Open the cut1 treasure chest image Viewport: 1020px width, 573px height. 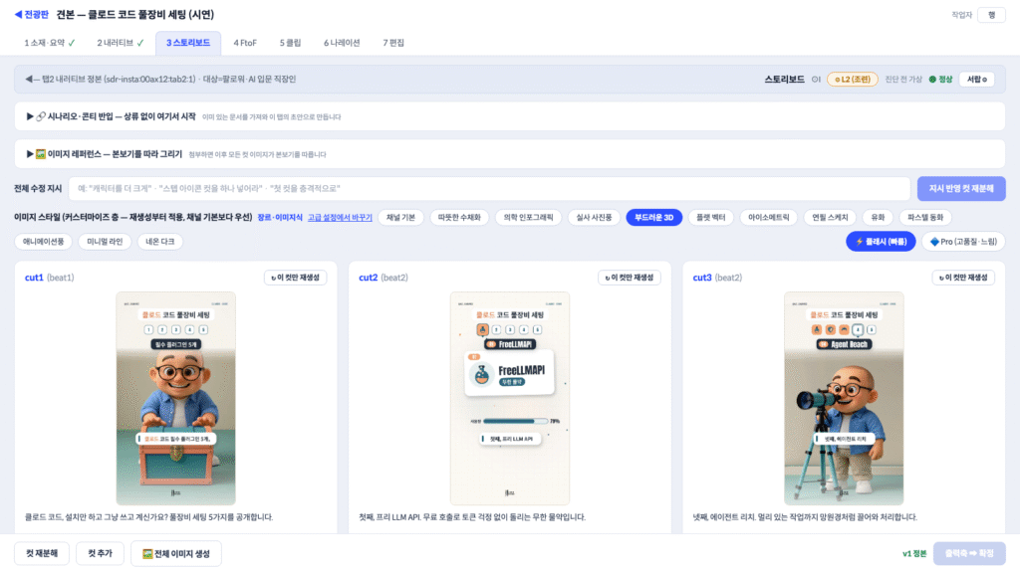175,398
